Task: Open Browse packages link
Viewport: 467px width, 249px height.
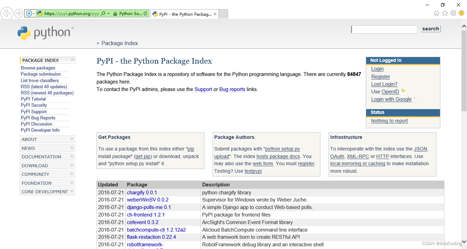Action: pyautogui.click(x=38, y=68)
